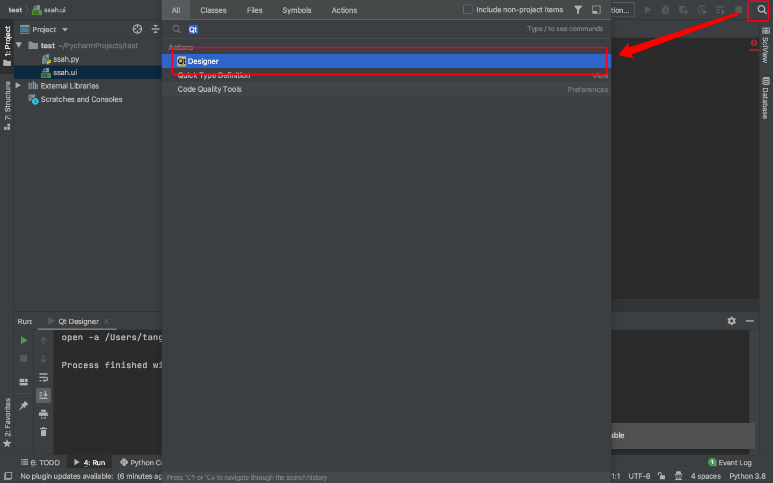The width and height of the screenshot is (773, 483).
Task: Close the Qt Designer run tab
Action: coord(106,321)
